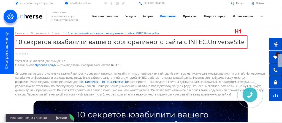Open the shopping cart side panel
Screen dimensions: 282x123
tap(275, 45)
